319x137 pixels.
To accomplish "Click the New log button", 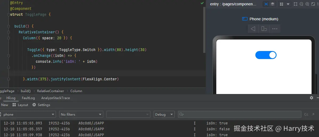I will [x=5, y=105].
